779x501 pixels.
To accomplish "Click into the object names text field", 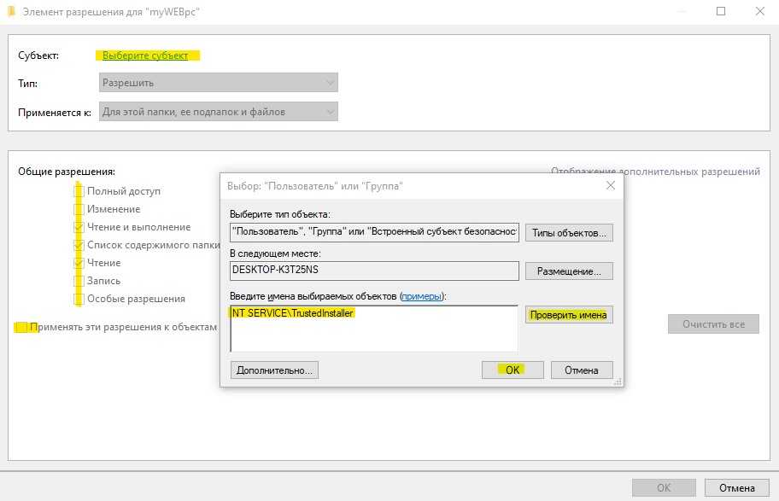I will pyautogui.click(x=374, y=331).
